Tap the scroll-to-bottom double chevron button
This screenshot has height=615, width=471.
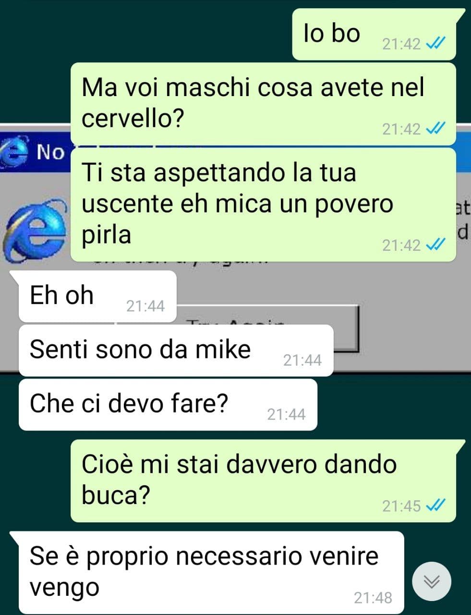point(432,581)
